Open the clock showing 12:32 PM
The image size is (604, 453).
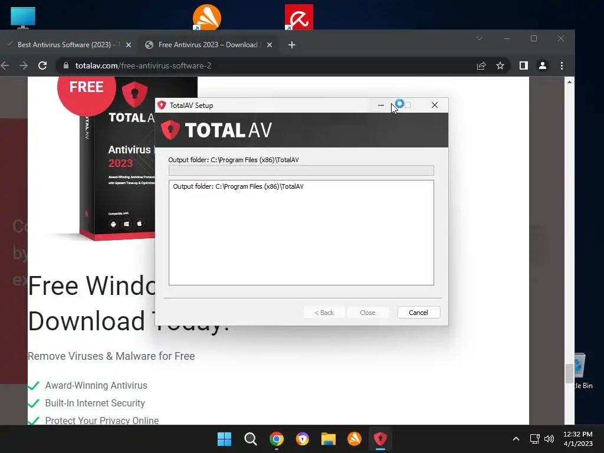578,439
